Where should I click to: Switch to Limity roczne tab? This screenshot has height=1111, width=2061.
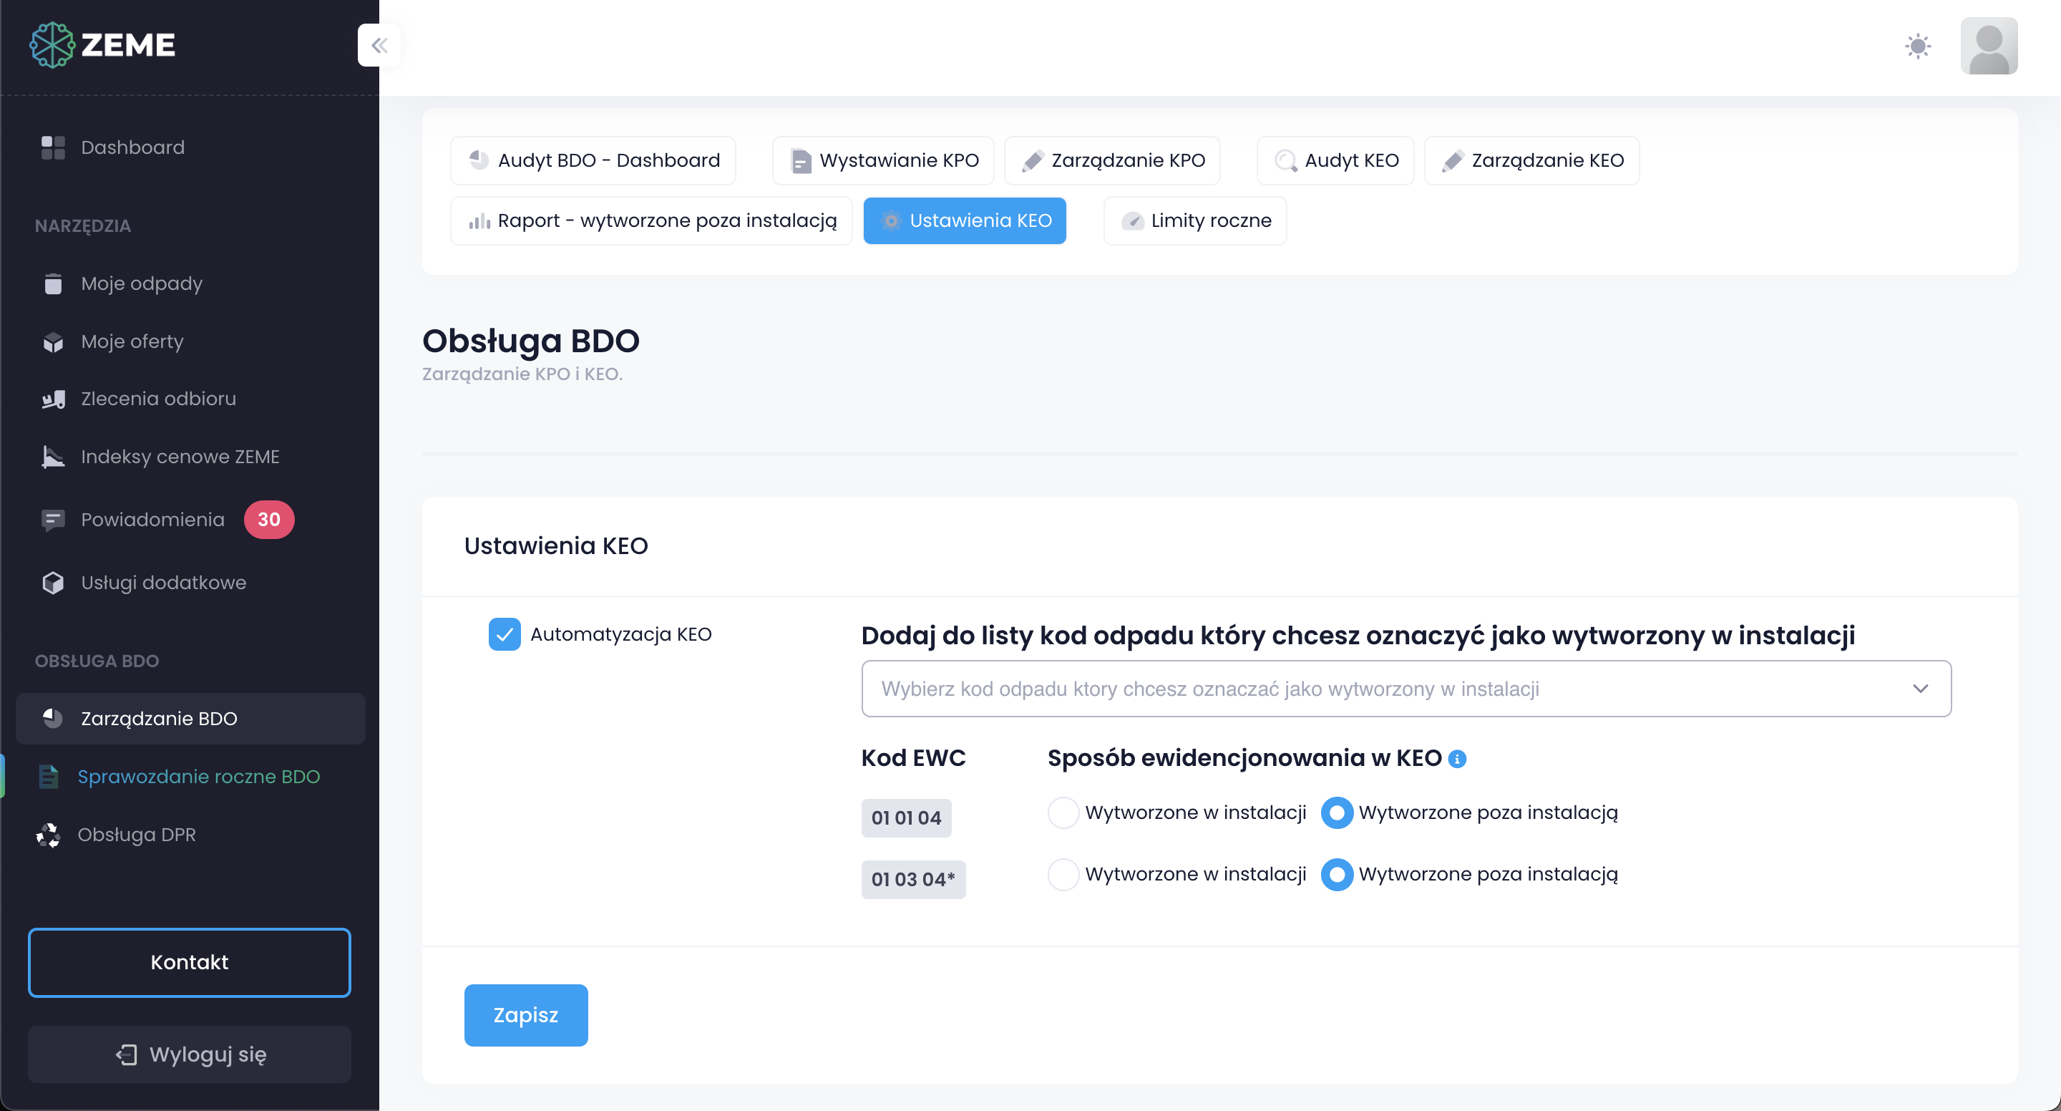(1194, 221)
